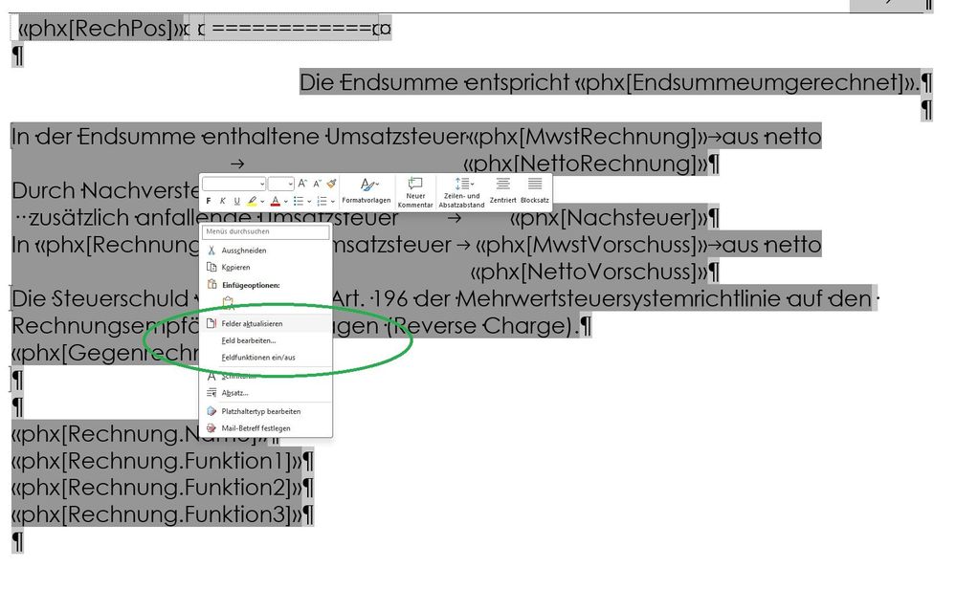Screen dimensions: 956x611
Task: Click the Menüs durchsuchen search field
Action: pos(266,231)
